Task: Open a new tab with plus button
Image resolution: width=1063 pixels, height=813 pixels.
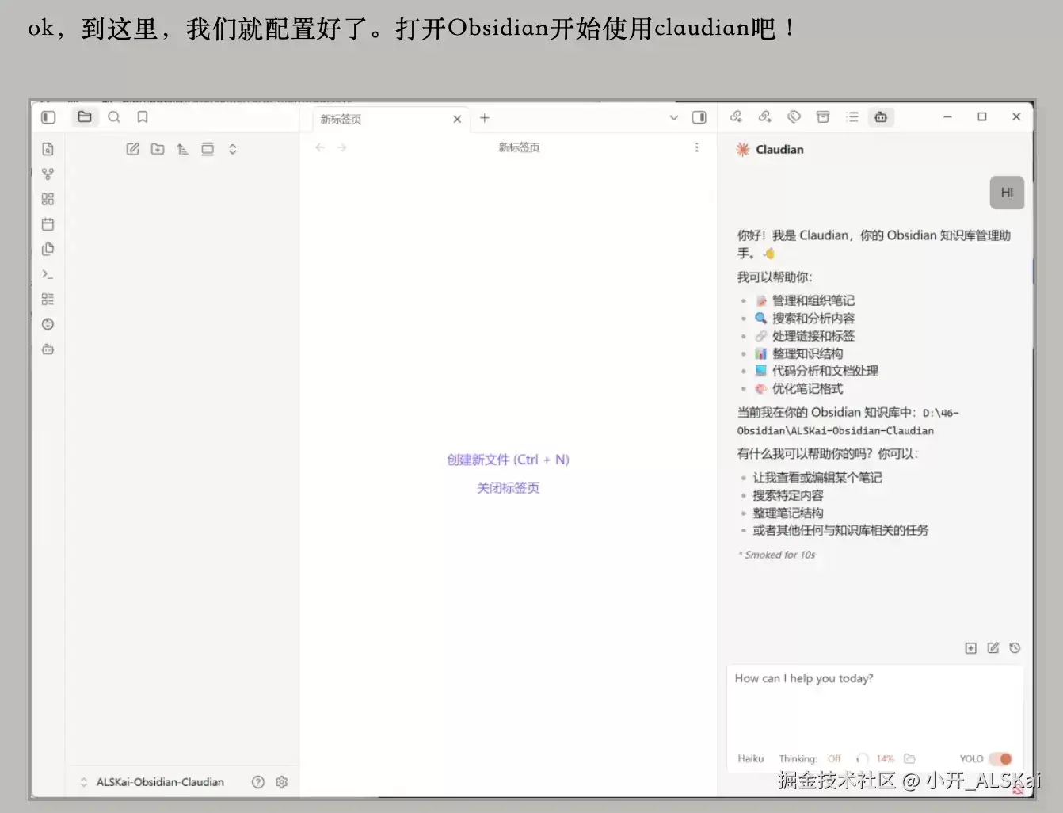Action: [x=485, y=118]
